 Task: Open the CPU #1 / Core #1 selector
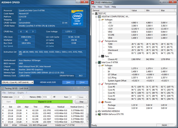click(18, 82)
